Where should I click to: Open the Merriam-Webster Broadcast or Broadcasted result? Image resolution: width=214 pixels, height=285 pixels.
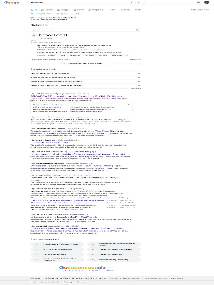(x=80, y=119)
